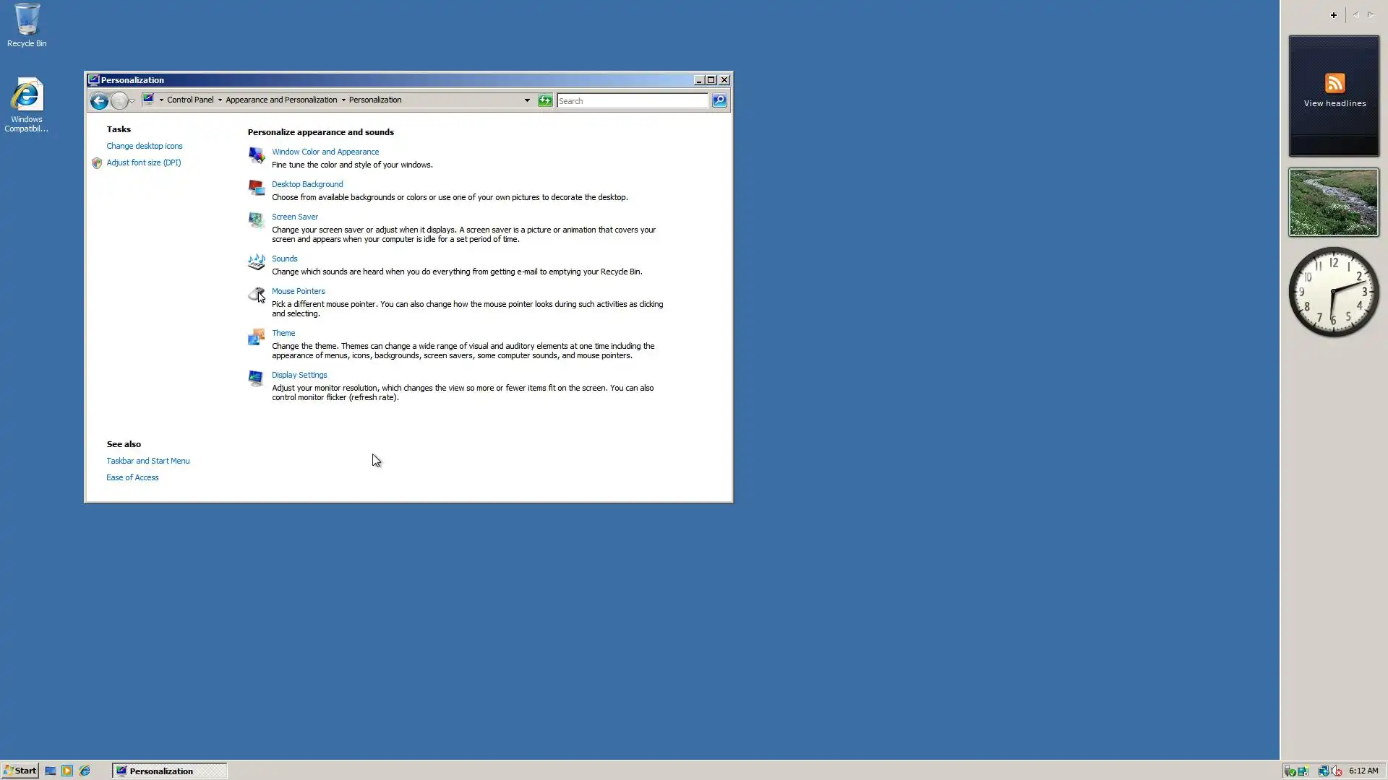The image size is (1388, 780).
Task: Click the Window Color and Appearance icon
Action: [256, 155]
